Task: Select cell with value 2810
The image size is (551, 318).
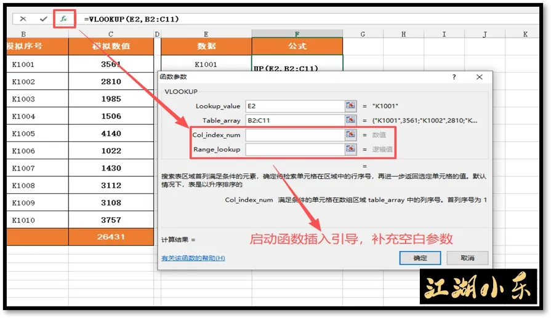Action: tap(111, 81)
